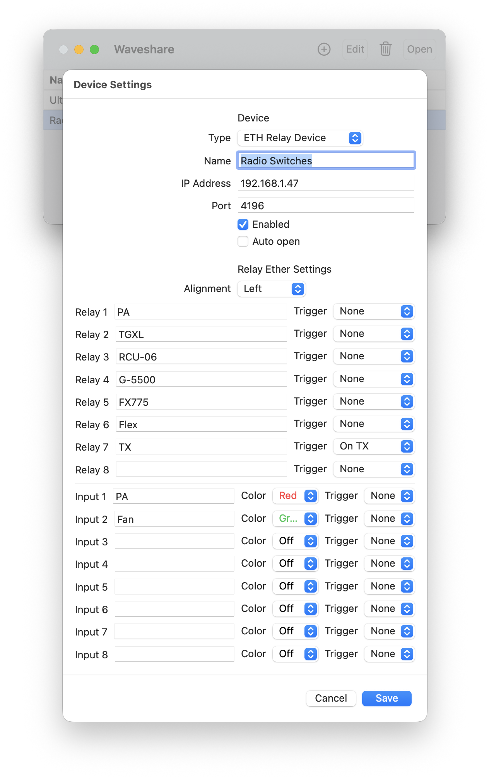Delete the selected device using the trash icon
489x779 pixels.
coord(385,49)
